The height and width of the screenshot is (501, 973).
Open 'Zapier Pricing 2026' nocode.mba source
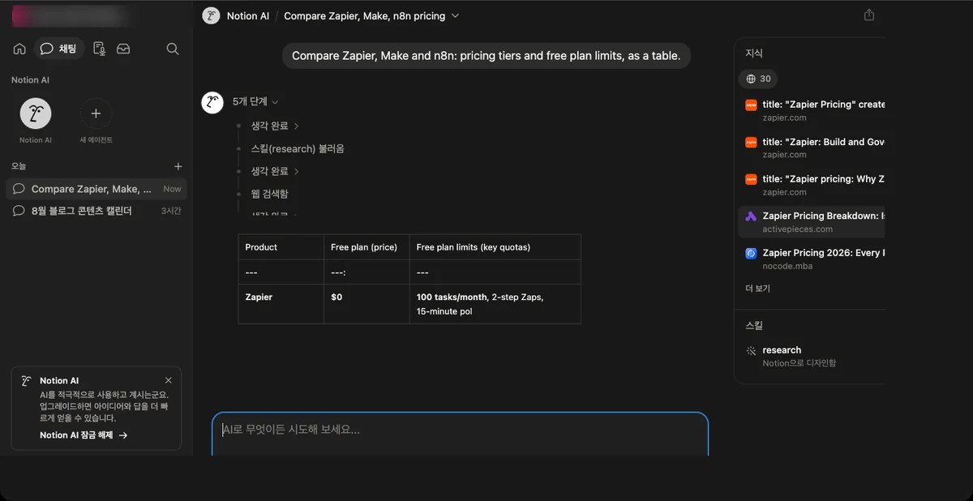[812, 259]
